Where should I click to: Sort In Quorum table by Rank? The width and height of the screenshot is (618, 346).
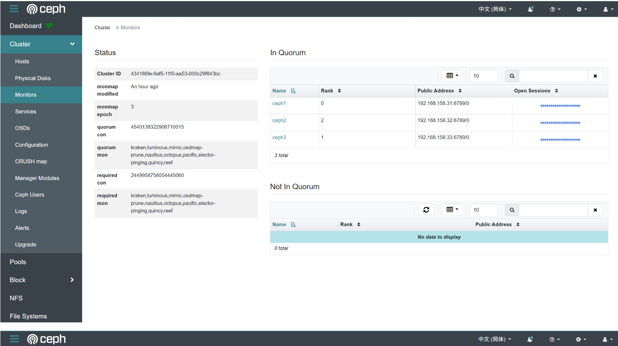tap(331, 91)
